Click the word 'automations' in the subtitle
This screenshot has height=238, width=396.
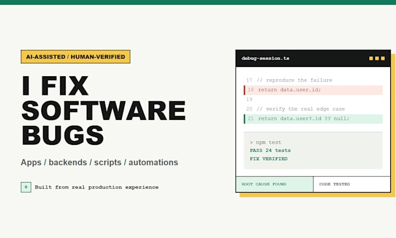(x=153, y=162)
